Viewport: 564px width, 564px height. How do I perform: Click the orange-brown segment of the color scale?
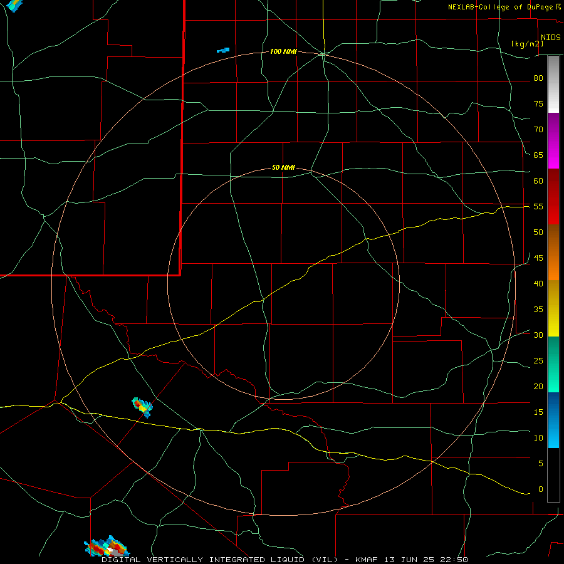pos(553,252)
